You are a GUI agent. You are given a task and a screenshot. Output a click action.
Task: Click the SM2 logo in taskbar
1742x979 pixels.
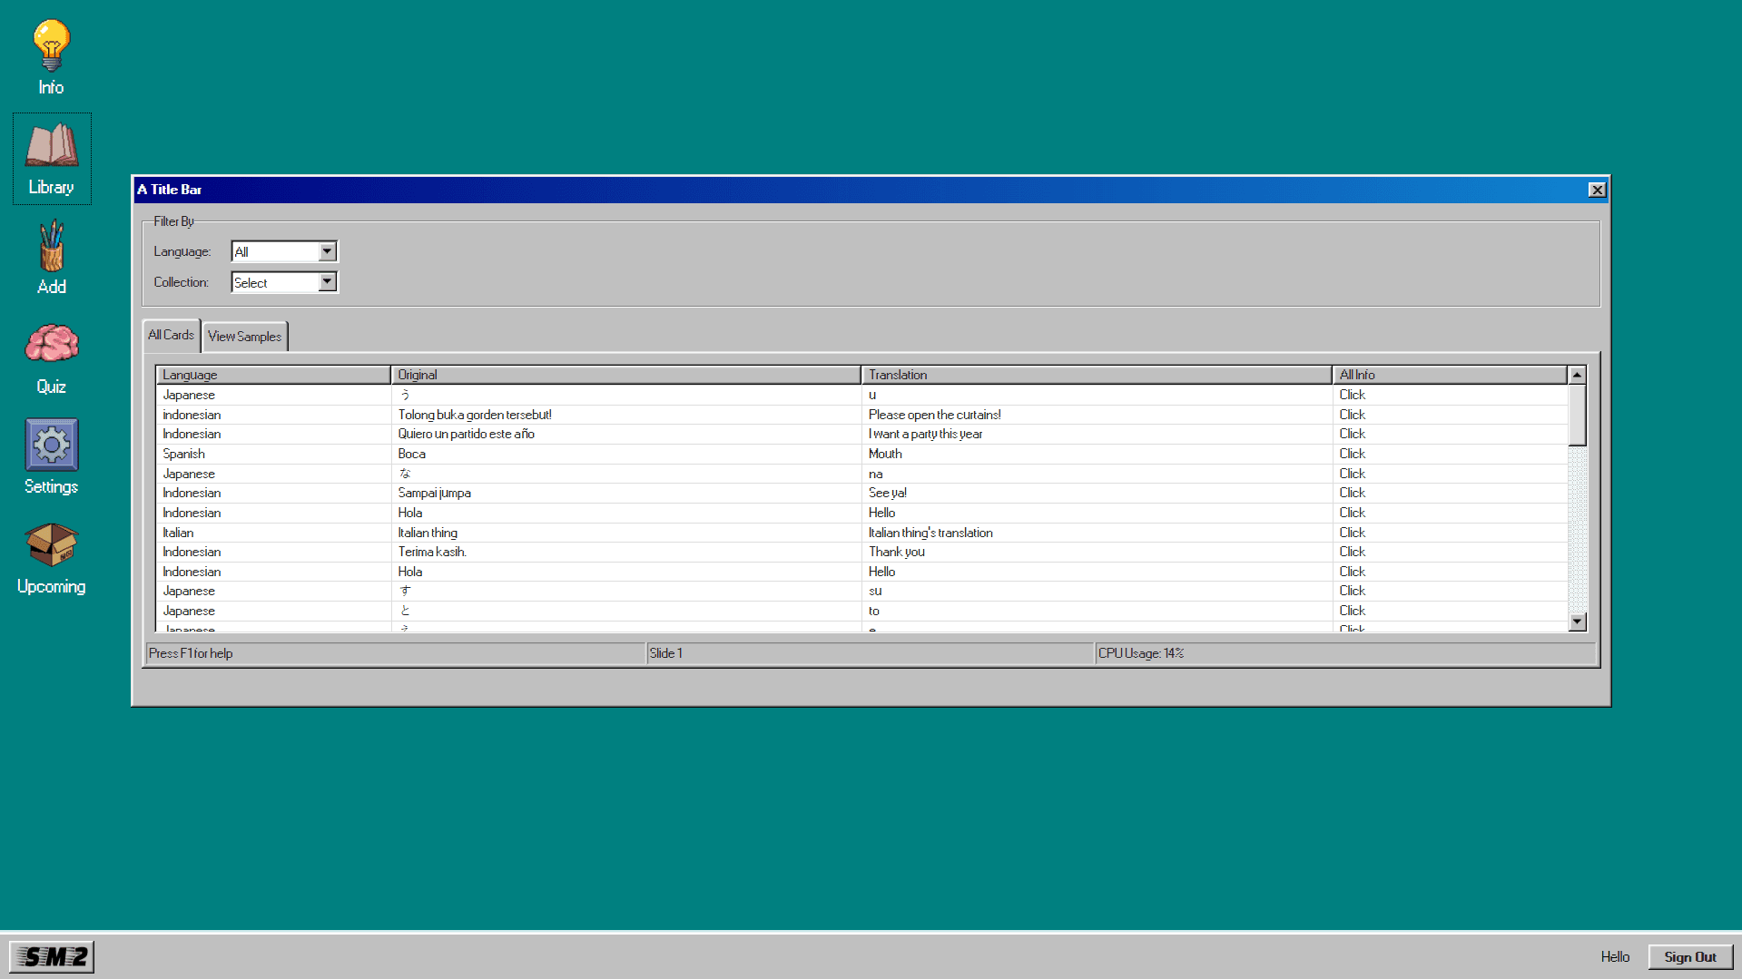pos(53,956)
